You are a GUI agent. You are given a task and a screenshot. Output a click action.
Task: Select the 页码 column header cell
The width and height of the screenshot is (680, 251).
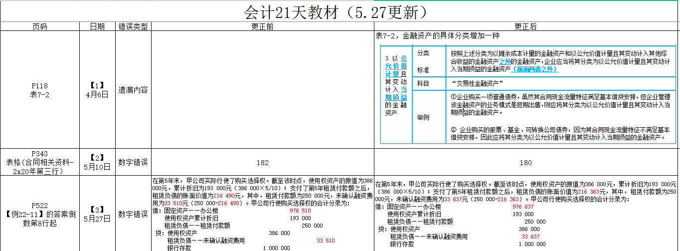(39, 26)
